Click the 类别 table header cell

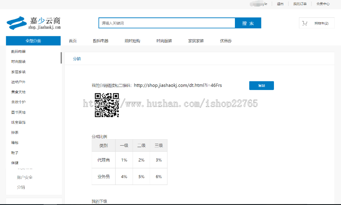click(103, 146)
